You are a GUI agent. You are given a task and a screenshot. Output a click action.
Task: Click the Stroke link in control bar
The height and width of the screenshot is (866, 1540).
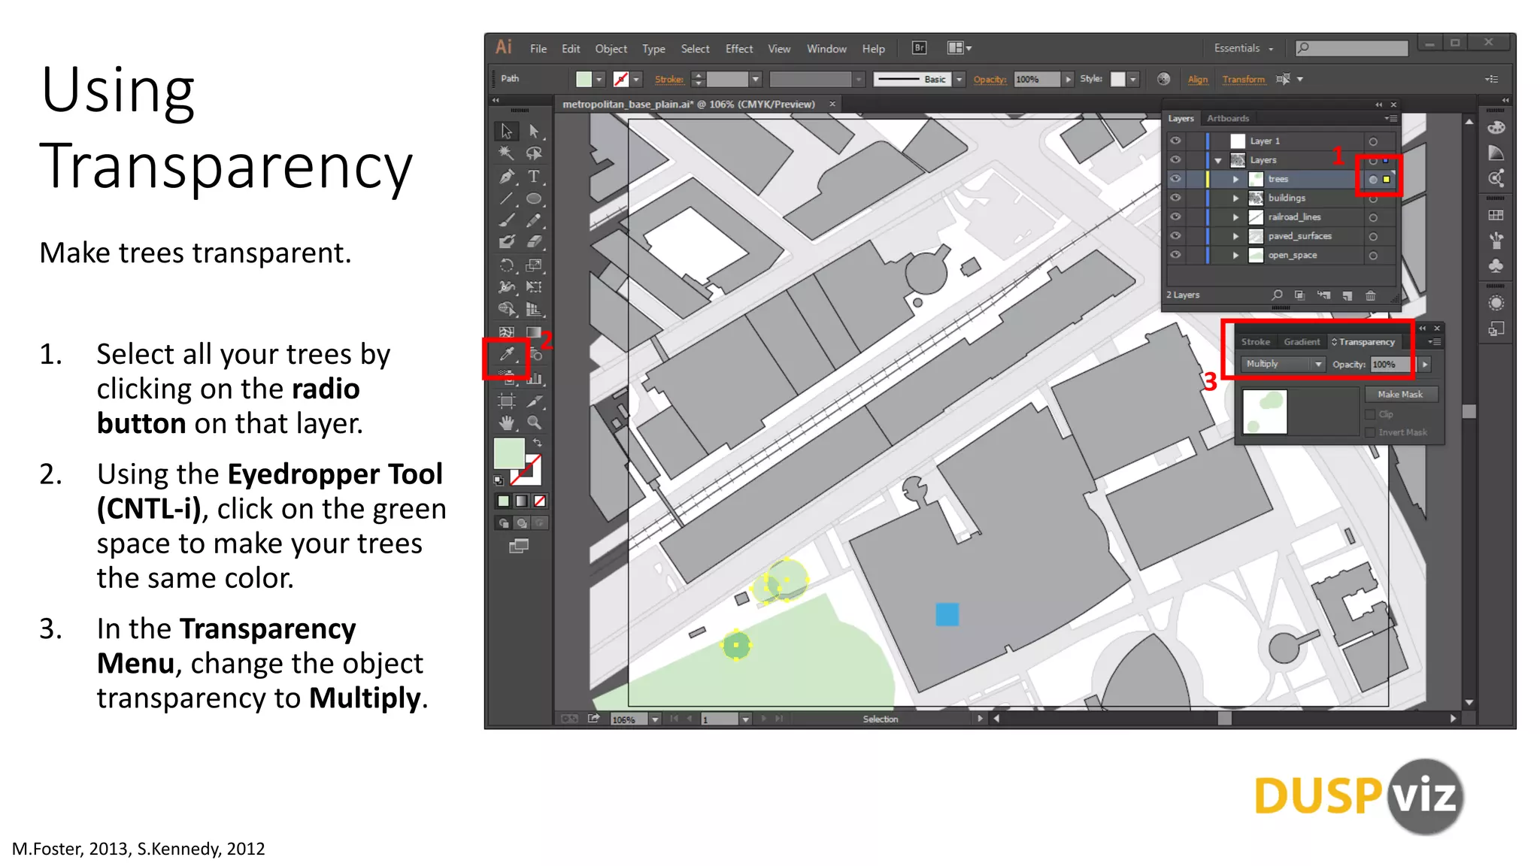pos(668,79)
